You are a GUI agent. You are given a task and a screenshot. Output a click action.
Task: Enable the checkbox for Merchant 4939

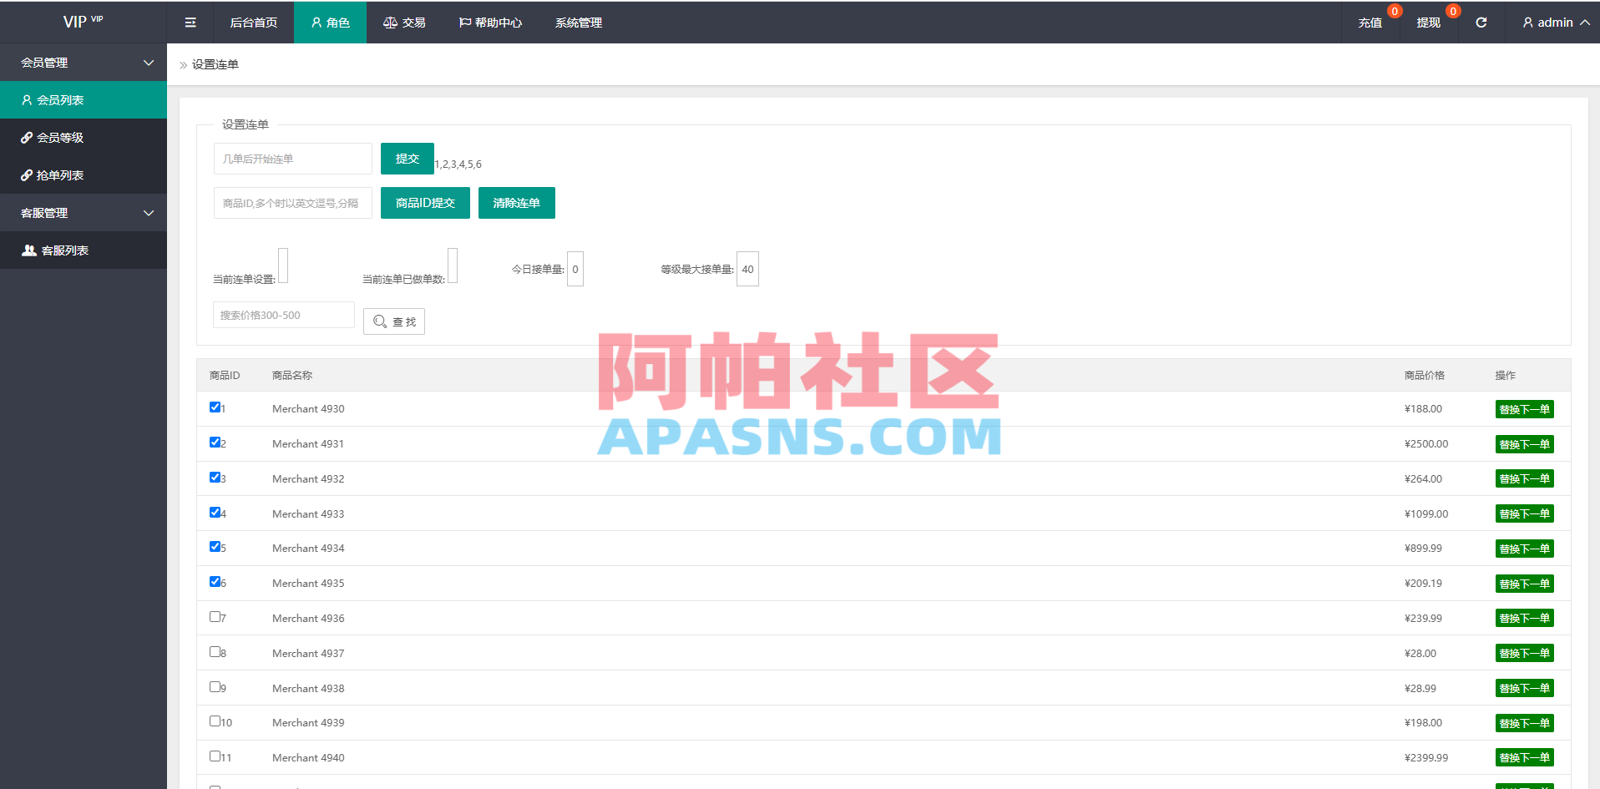(215, 721)
